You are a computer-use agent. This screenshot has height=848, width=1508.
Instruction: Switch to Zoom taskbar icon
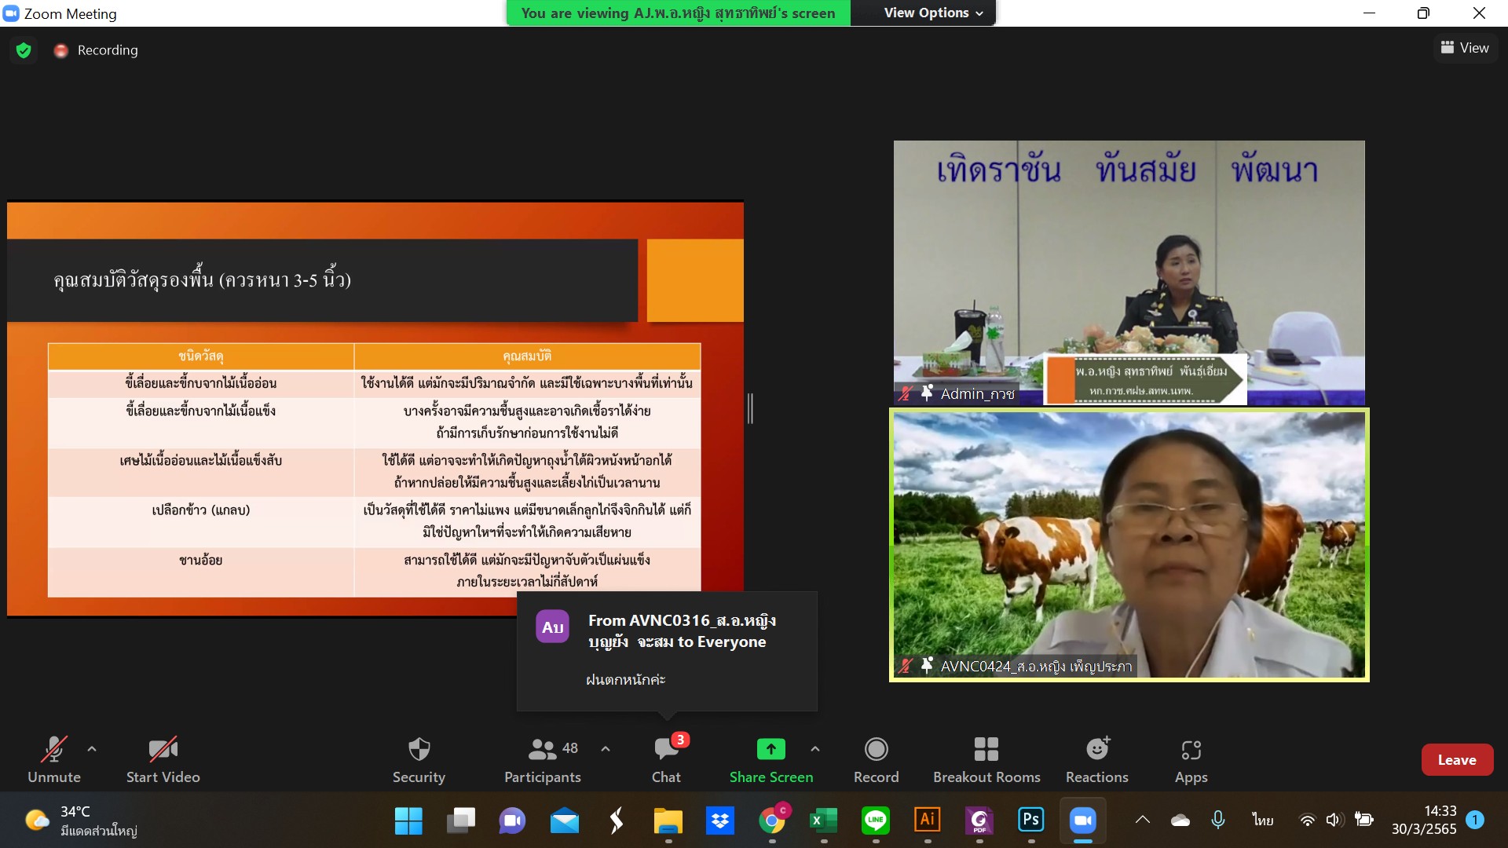click(1082, 821)
